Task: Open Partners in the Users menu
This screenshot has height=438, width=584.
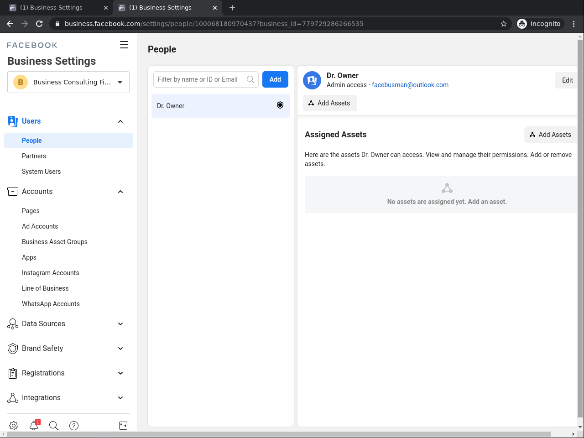Action: tap(34, 156)
